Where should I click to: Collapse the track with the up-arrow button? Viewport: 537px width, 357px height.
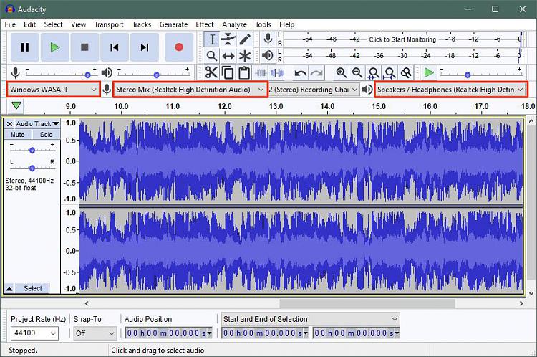point(9,288)
